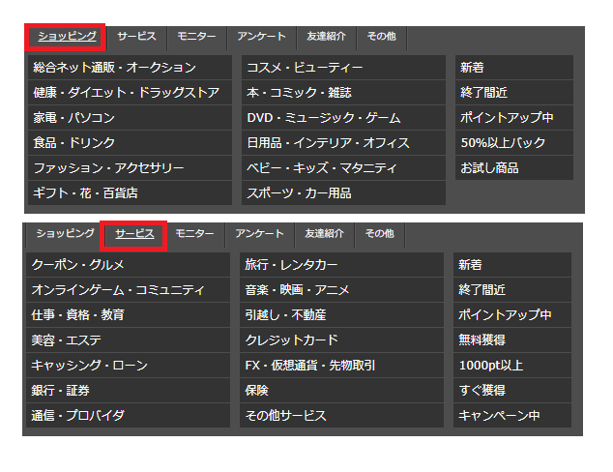
Task: Go to 本・コミック・雑誌 category
Action: (x=343, y=93)
